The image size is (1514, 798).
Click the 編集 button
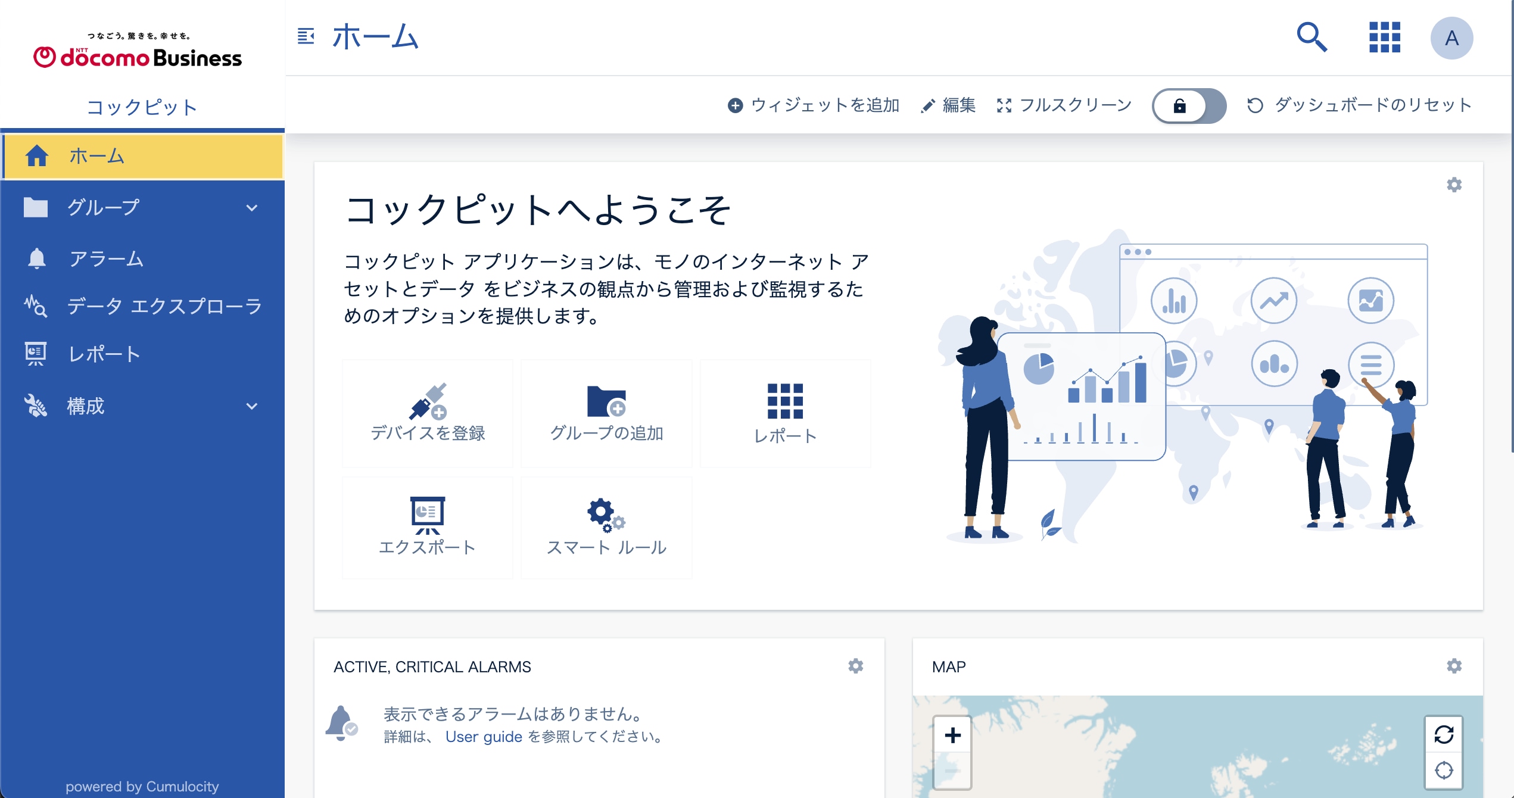pyautogui.click(x=948, y=105)
